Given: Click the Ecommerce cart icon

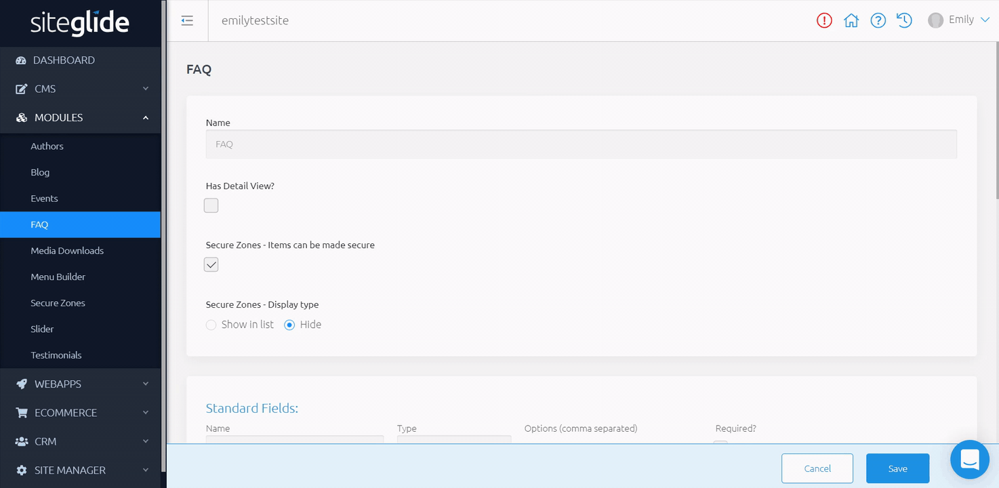Looking at the screenshot, I should click(21, 412).
